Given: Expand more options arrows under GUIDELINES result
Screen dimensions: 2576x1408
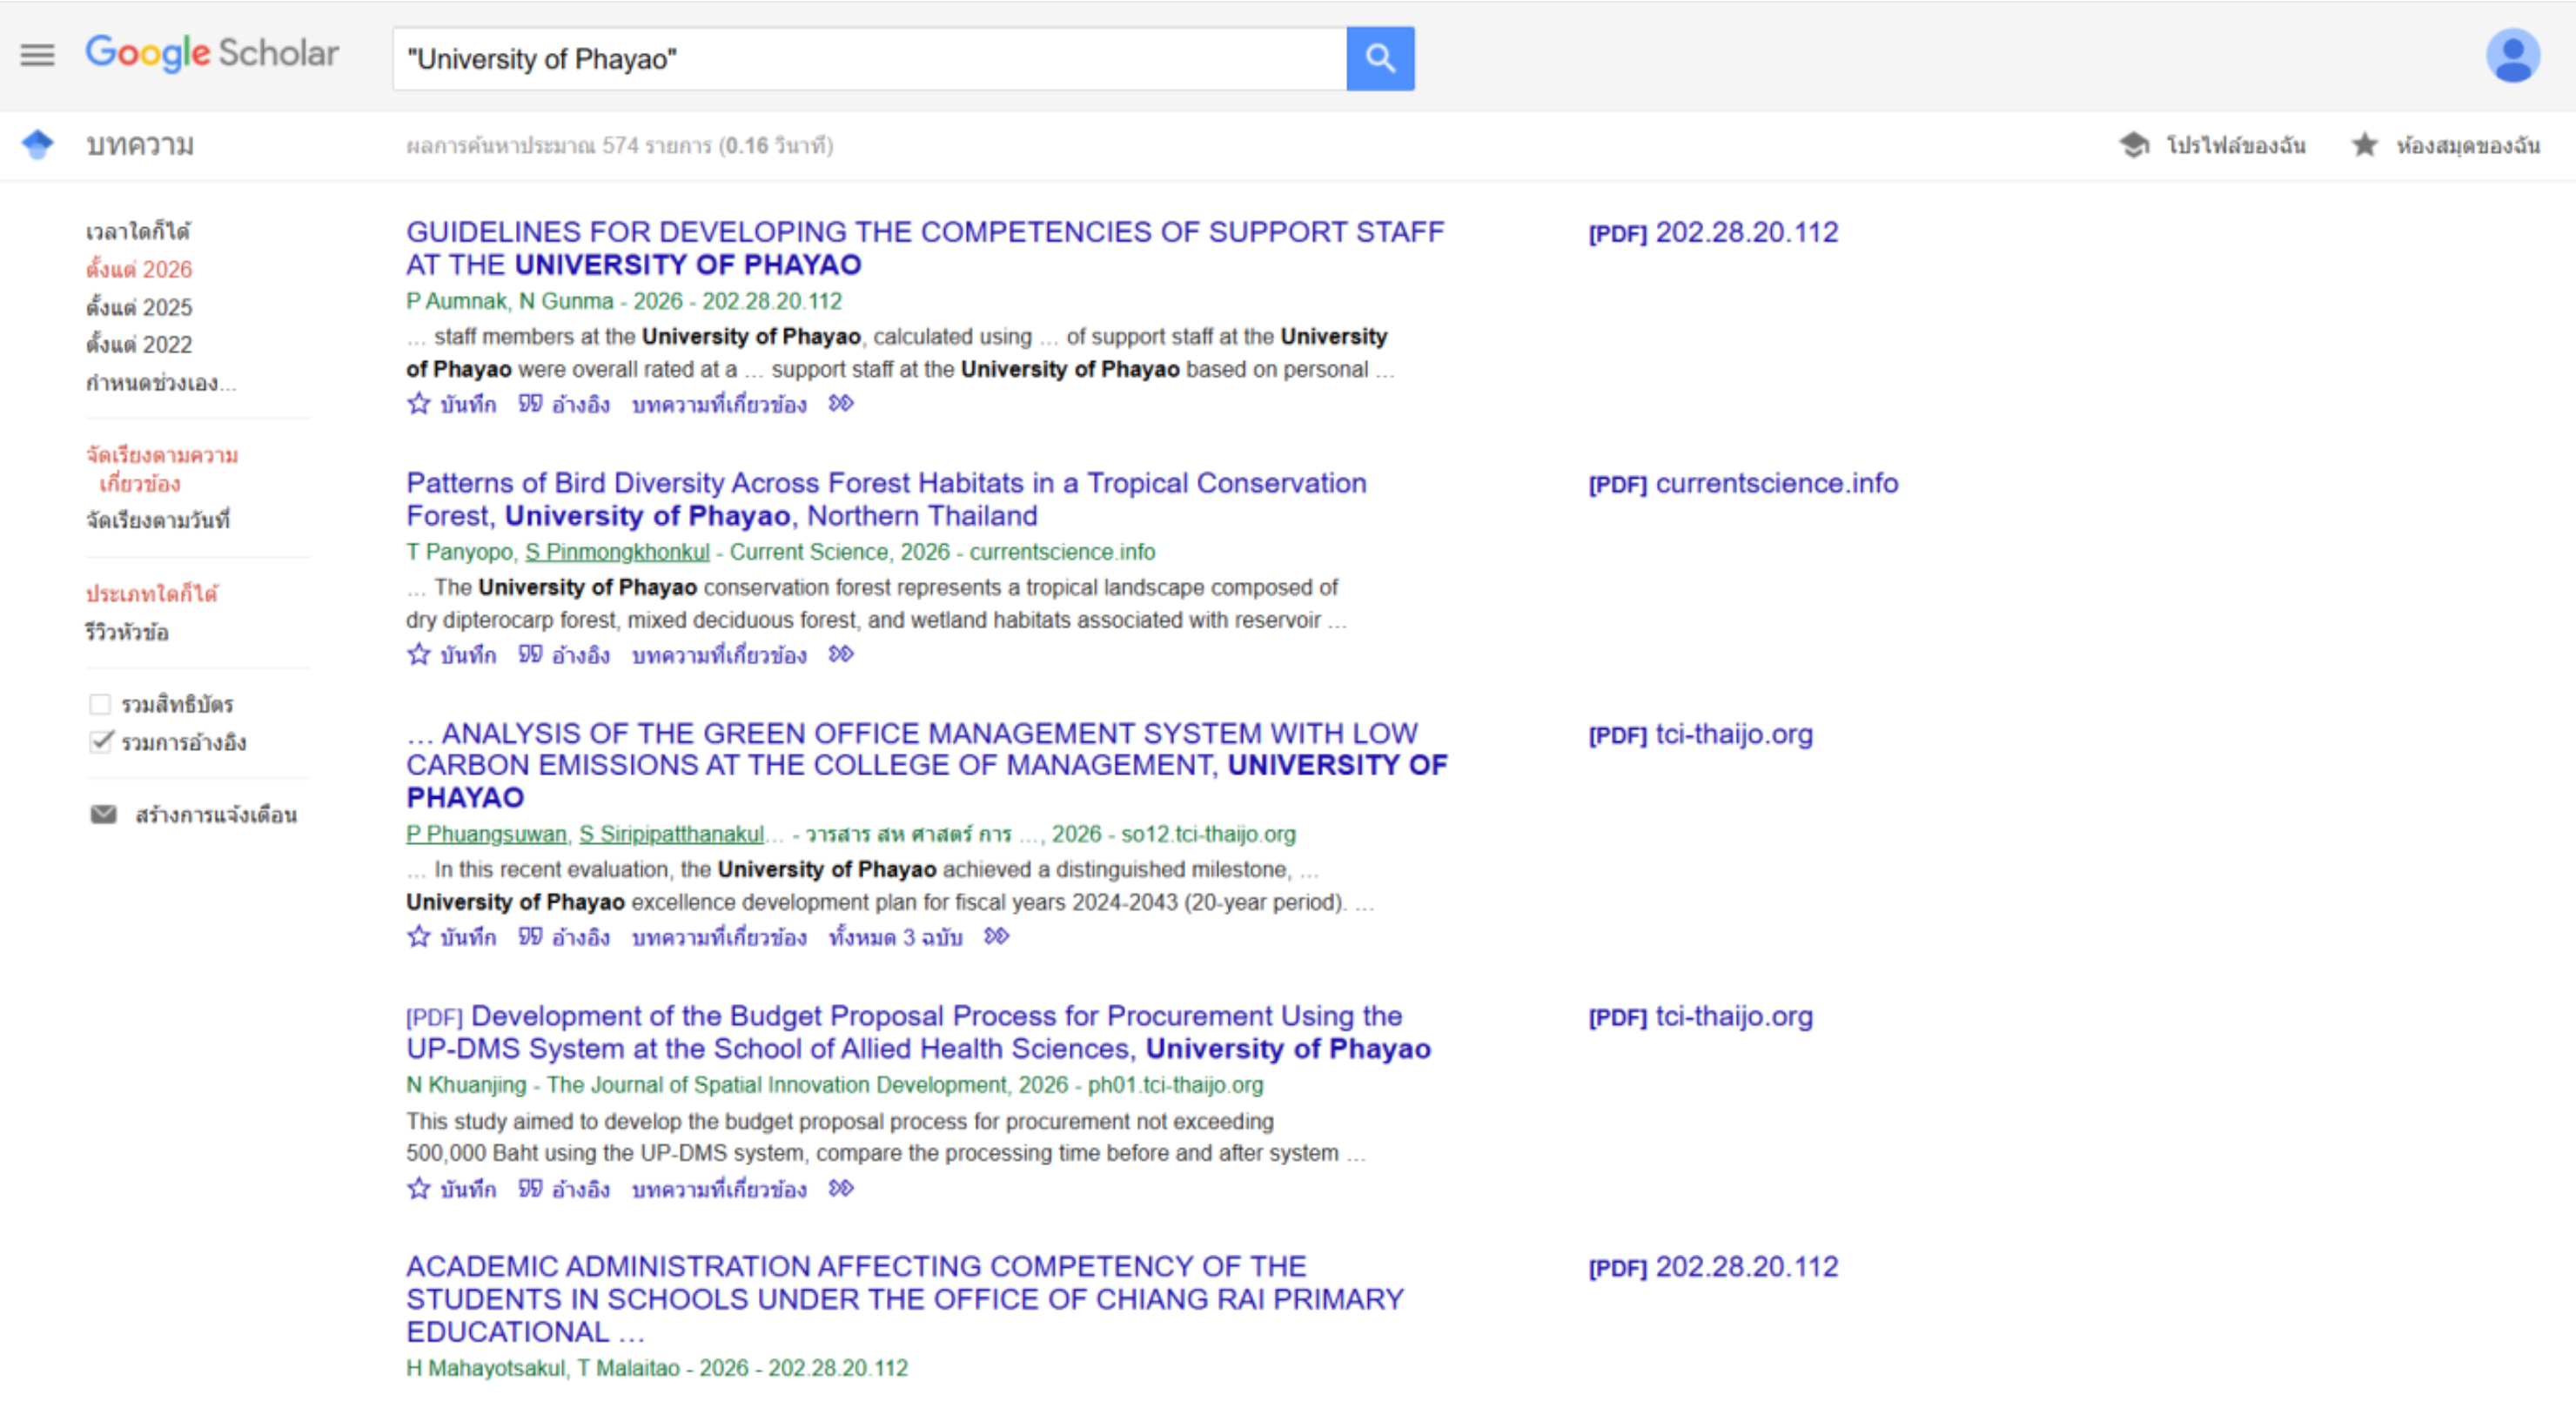Looking at the screenshot, I should (841, 404).
